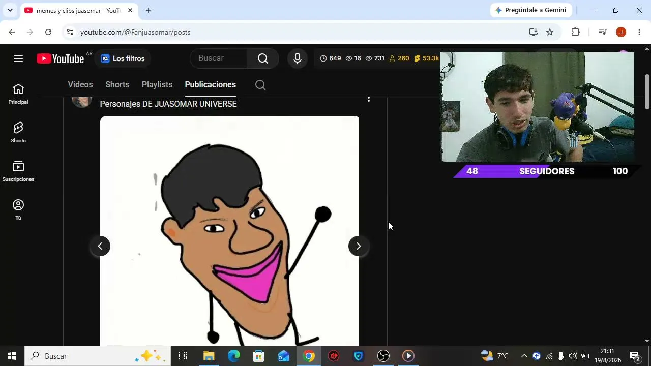651x366 pixels.
Task: Open the Los filtros extension button
Action: (123, 58)
